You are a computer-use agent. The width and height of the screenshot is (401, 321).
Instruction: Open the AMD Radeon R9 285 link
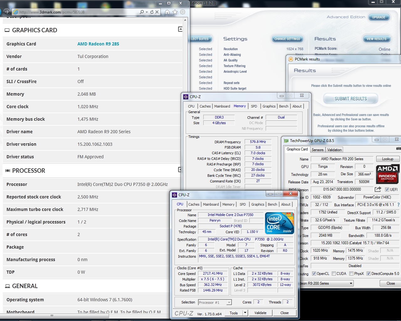click(x=98, y=44)
